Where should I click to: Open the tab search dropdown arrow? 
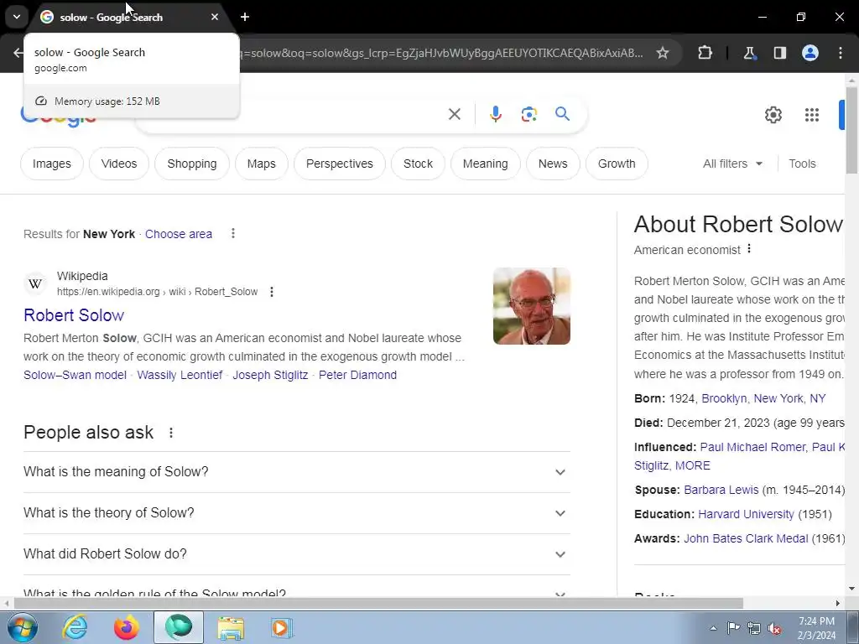tap(17, 17)
